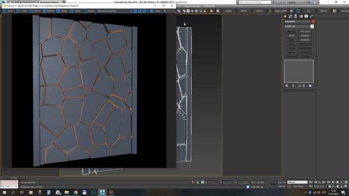Click the Refresh button in Corona frame buffer
349x196 pixels.
(x=49, y=11)
